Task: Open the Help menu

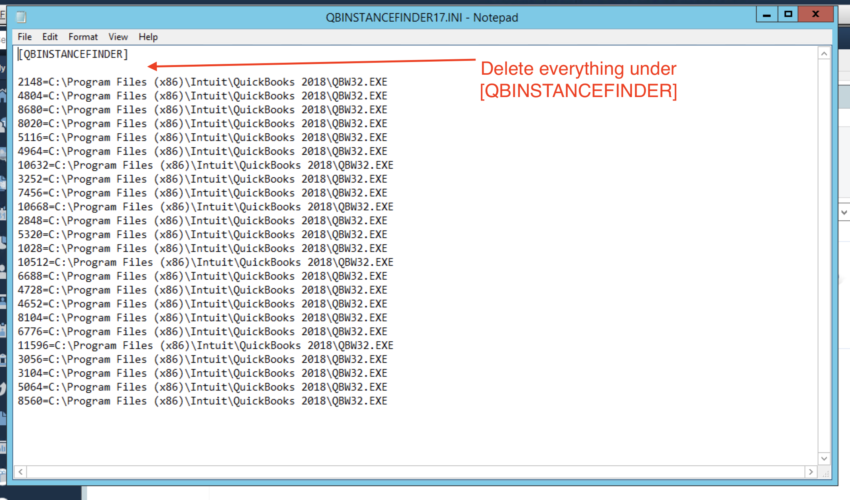Action: coord(148,37)
